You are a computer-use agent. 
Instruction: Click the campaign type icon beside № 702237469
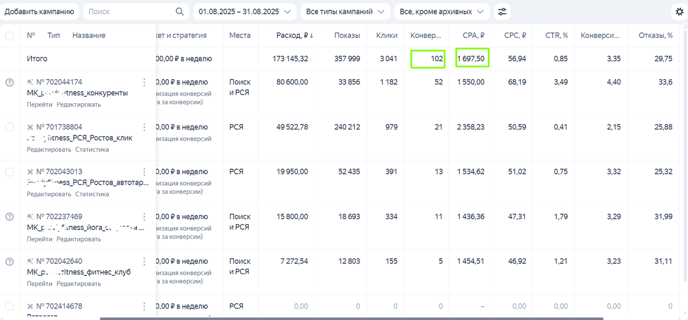click(x=30, y=216)
